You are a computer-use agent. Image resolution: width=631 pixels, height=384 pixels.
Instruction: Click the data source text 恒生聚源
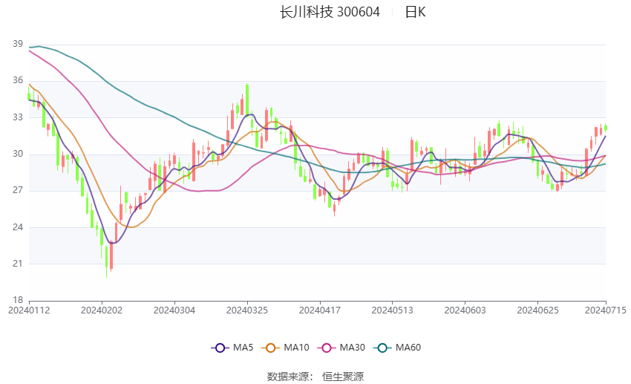point(343,377)
